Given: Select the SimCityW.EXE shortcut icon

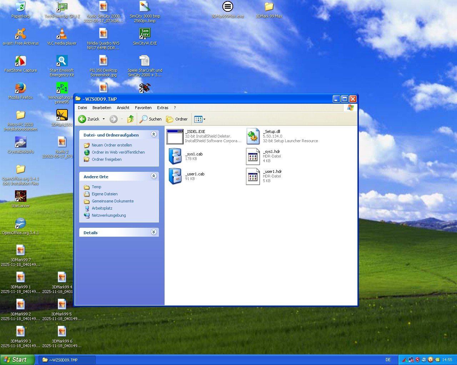Looking at the screenshot, I should pos(145,34).
